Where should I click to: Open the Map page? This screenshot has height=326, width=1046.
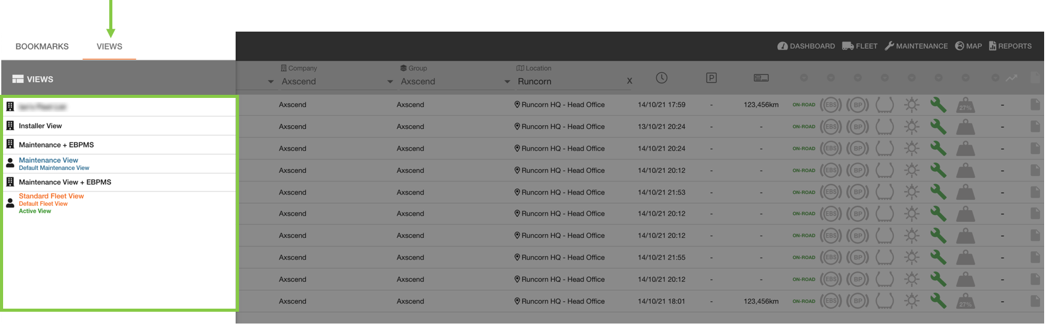tap(968, 46)
